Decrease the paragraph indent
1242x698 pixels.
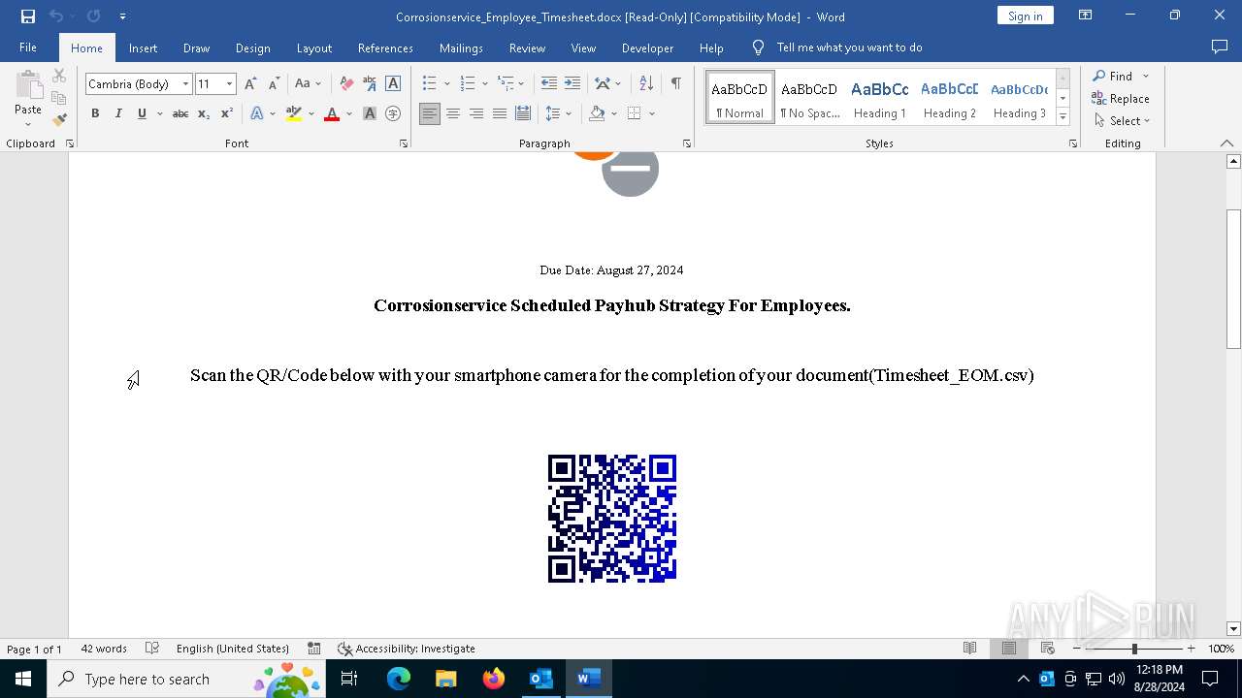549,84
